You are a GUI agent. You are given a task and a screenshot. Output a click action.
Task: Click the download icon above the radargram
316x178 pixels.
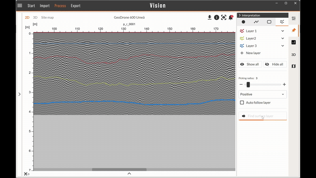click(210, 17)
